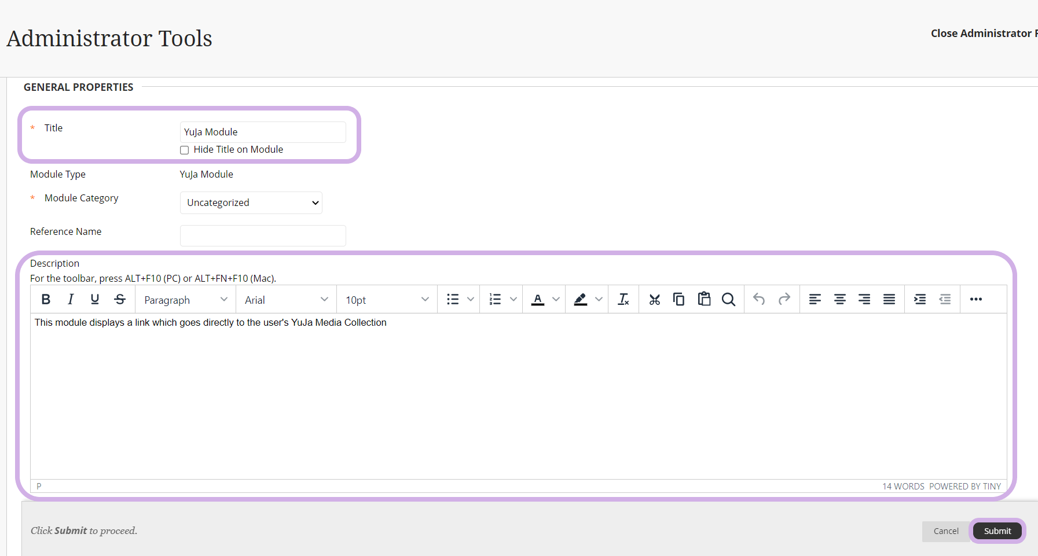Apply strikethrough formatting
This screenshot has height=556, width=1038.
click(120, 299)
